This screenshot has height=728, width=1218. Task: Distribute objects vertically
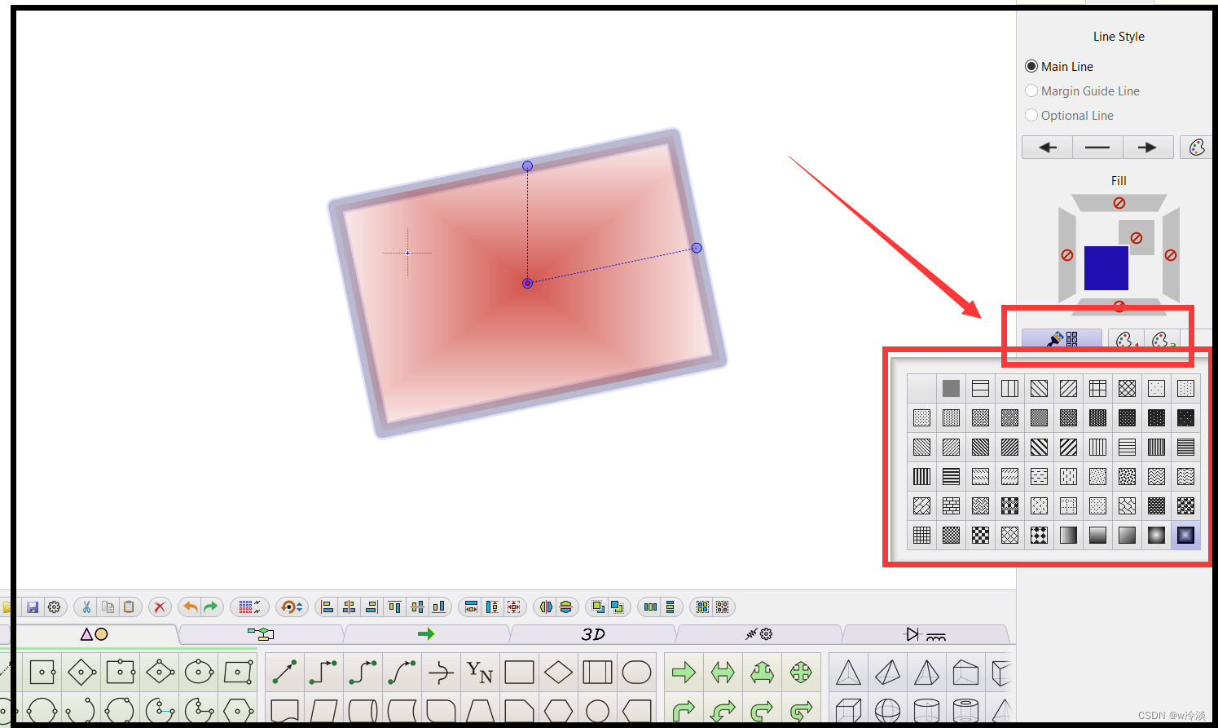coord(670,607)
